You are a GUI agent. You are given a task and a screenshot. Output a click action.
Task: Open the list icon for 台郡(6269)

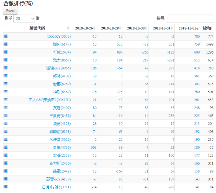pyautogui.click(x=5, y=84)
